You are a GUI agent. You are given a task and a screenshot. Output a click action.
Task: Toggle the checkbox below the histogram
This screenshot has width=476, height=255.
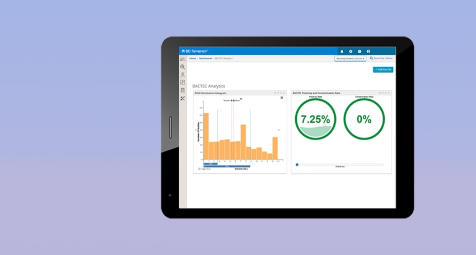pos(199,169)
